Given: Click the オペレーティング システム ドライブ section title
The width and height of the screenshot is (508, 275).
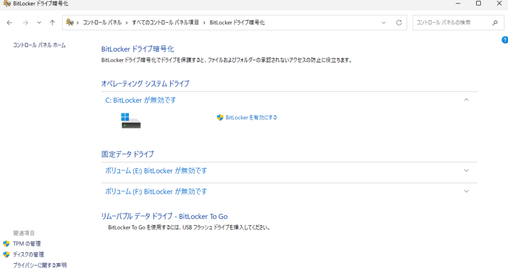Looking at the screenshot, I should click(x=145, y=84).
